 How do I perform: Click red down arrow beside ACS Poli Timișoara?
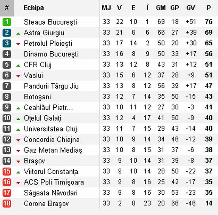(18, 183)
